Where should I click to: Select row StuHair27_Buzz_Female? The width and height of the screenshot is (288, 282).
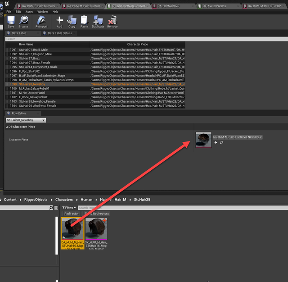pyautogui.click(x=95, y=63)
